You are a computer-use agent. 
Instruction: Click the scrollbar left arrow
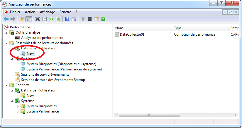(116, 115)
